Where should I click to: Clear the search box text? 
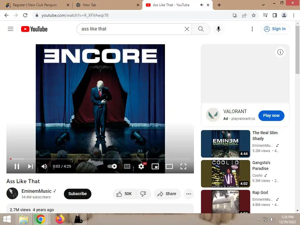(x=187, y=29)
